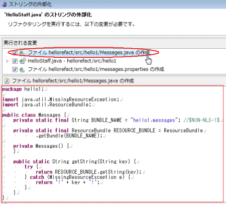The width and height of the screenshot is (226, 204).
Task: Click the 実行される変更 section label
Action: coord(20,43)
